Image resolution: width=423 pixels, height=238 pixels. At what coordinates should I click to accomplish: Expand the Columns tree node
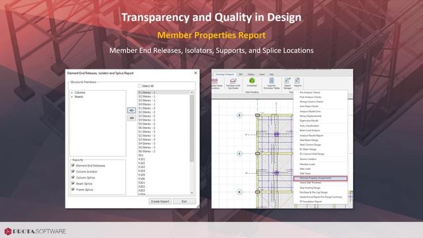[72, 93]
